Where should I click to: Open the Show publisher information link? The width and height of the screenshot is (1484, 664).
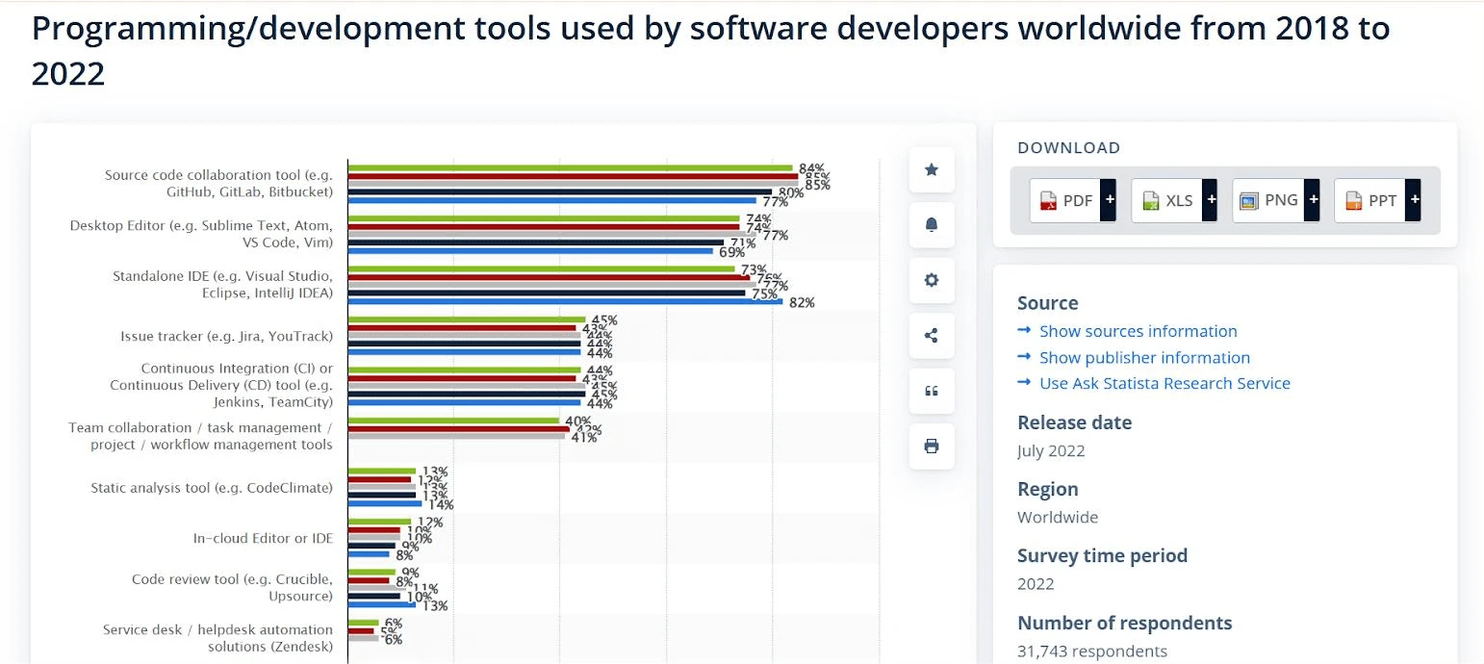1144,357
